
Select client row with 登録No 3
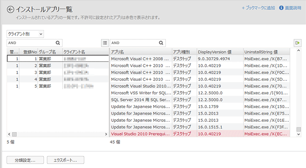point(58,72)
